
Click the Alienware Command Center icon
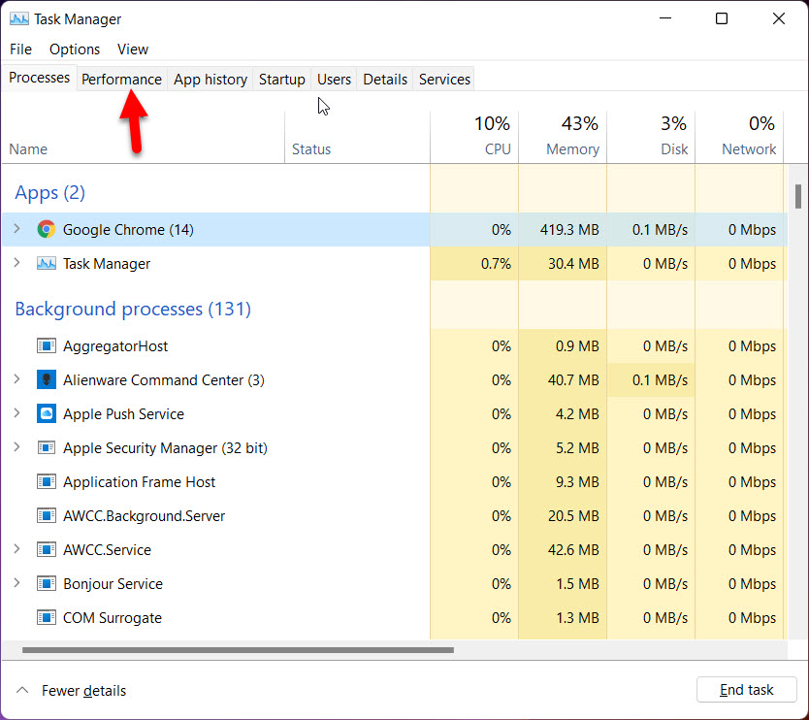tap(46, 380)
